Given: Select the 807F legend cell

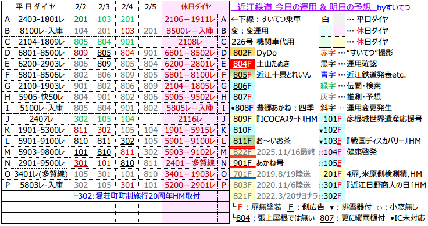Looking at the screenshot, I should pyautogui.click(x=242, y=97).
